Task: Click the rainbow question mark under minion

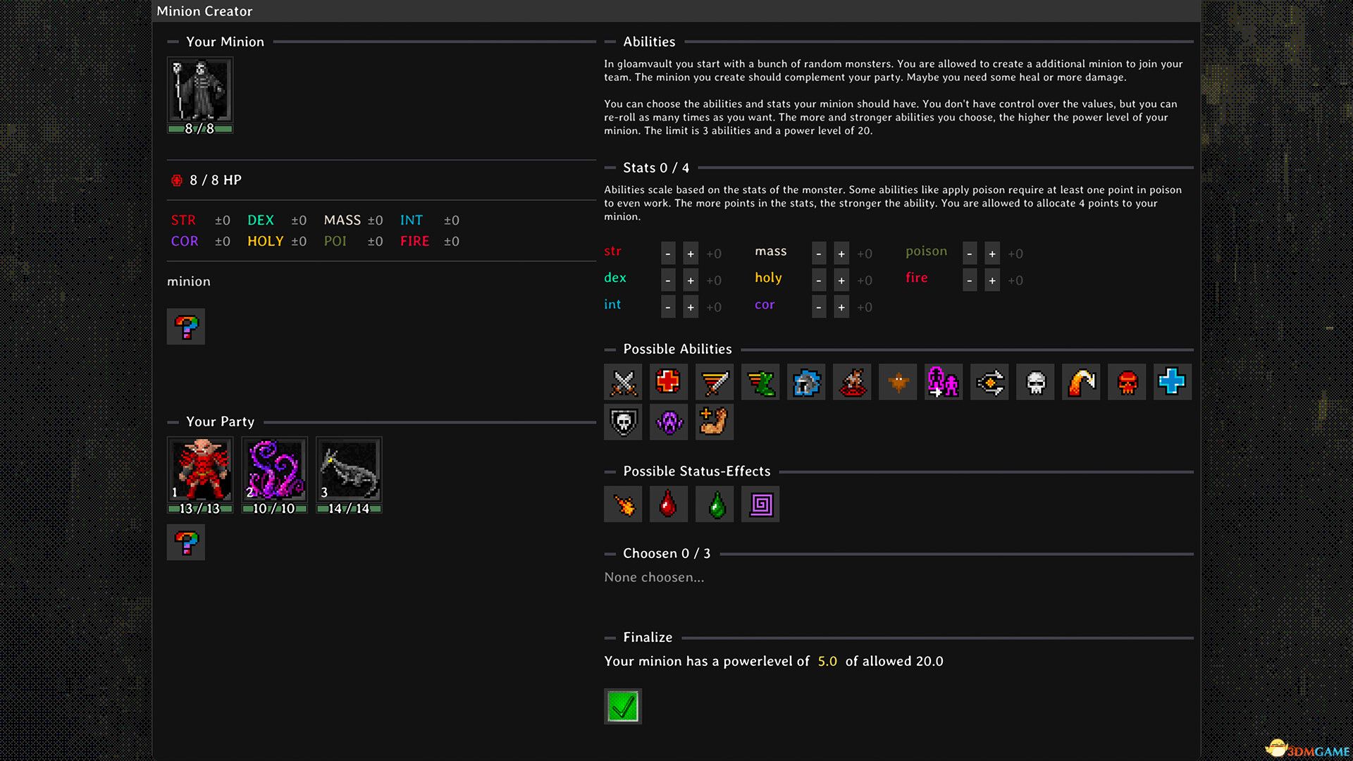Action: tap(186, 327)
